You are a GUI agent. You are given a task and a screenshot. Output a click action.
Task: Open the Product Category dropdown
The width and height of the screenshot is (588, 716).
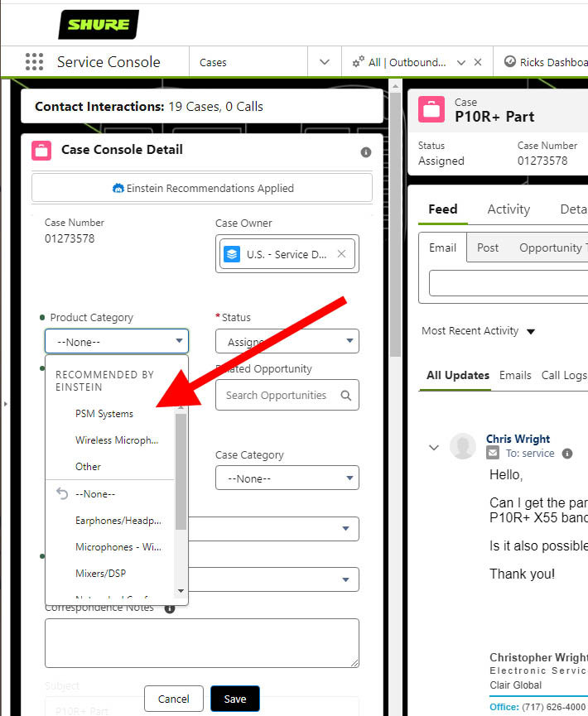tap(117, 341)
